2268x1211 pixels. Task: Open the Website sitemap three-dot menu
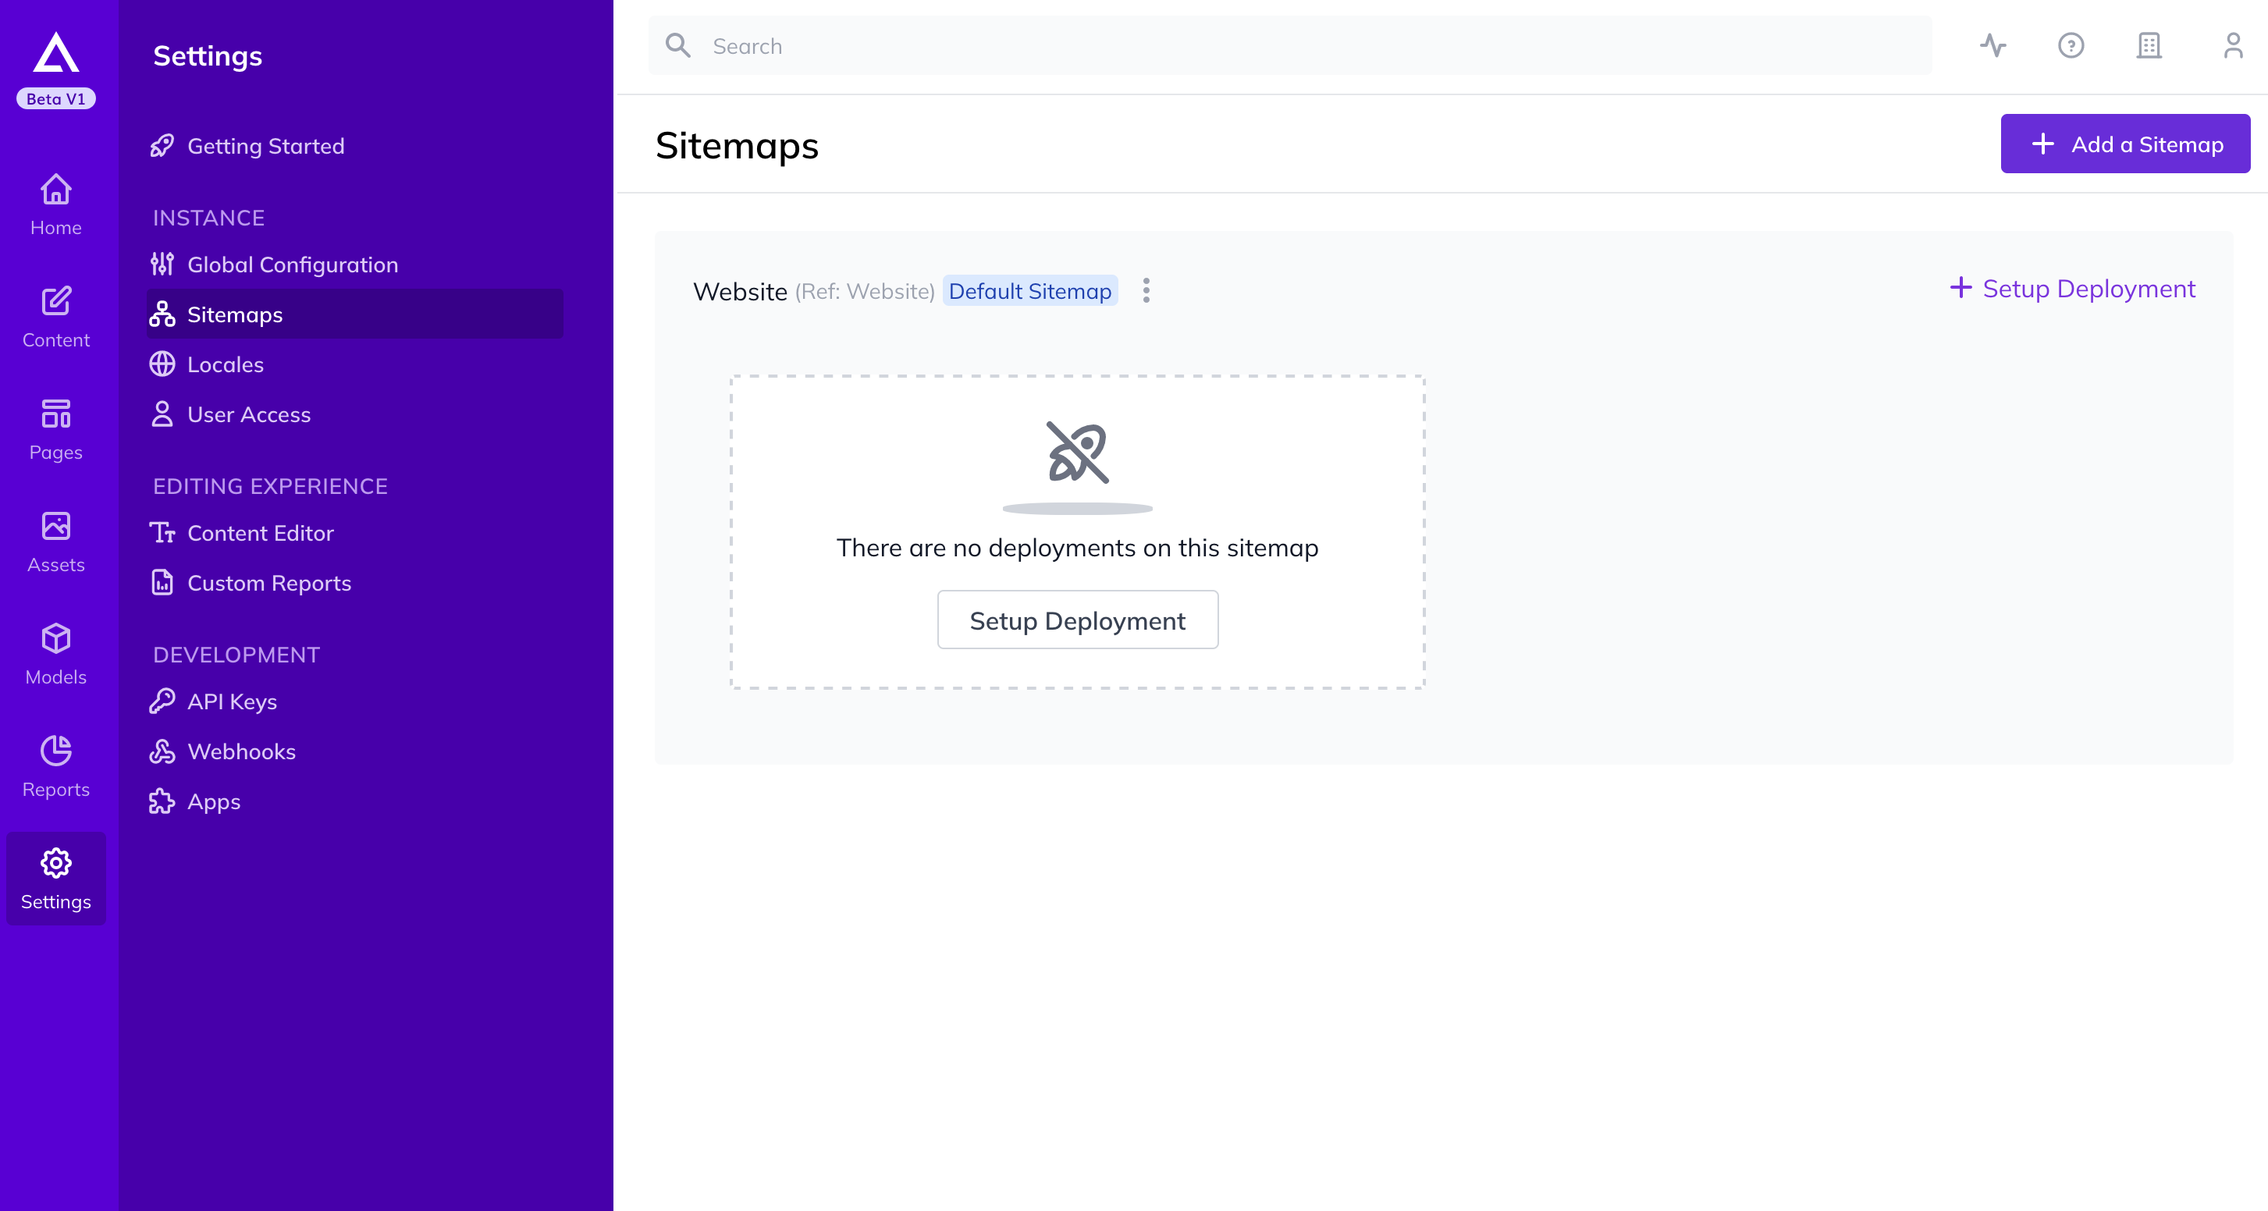click(1146, 290)
